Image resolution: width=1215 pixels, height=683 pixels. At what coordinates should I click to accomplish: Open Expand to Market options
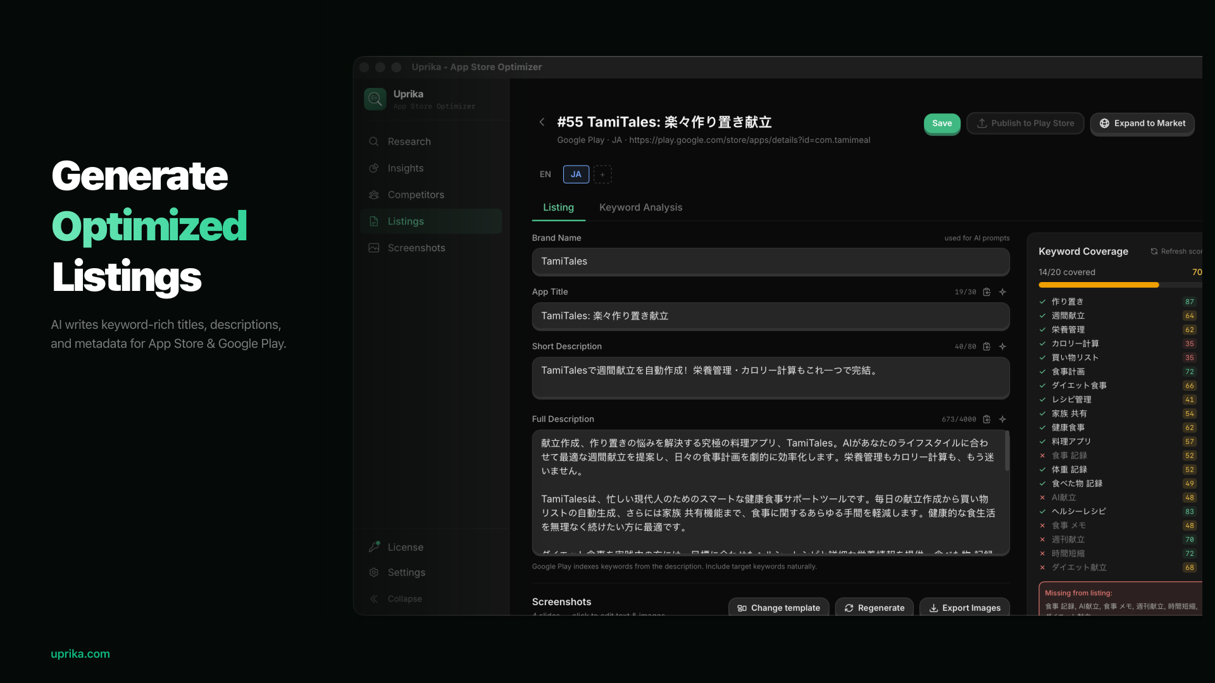(x=1142, y=123)
